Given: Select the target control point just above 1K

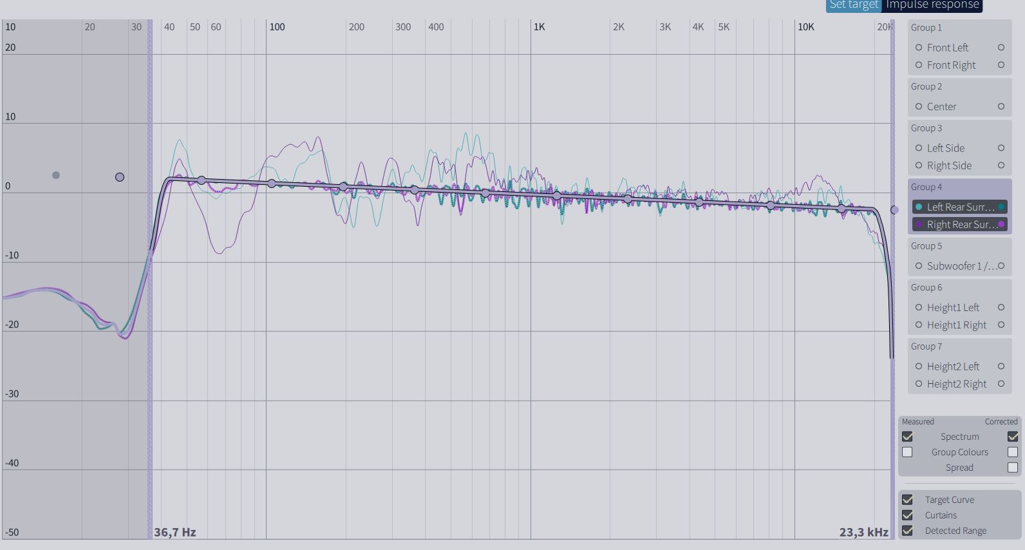Looking at the screenshot, I should 557,196.
